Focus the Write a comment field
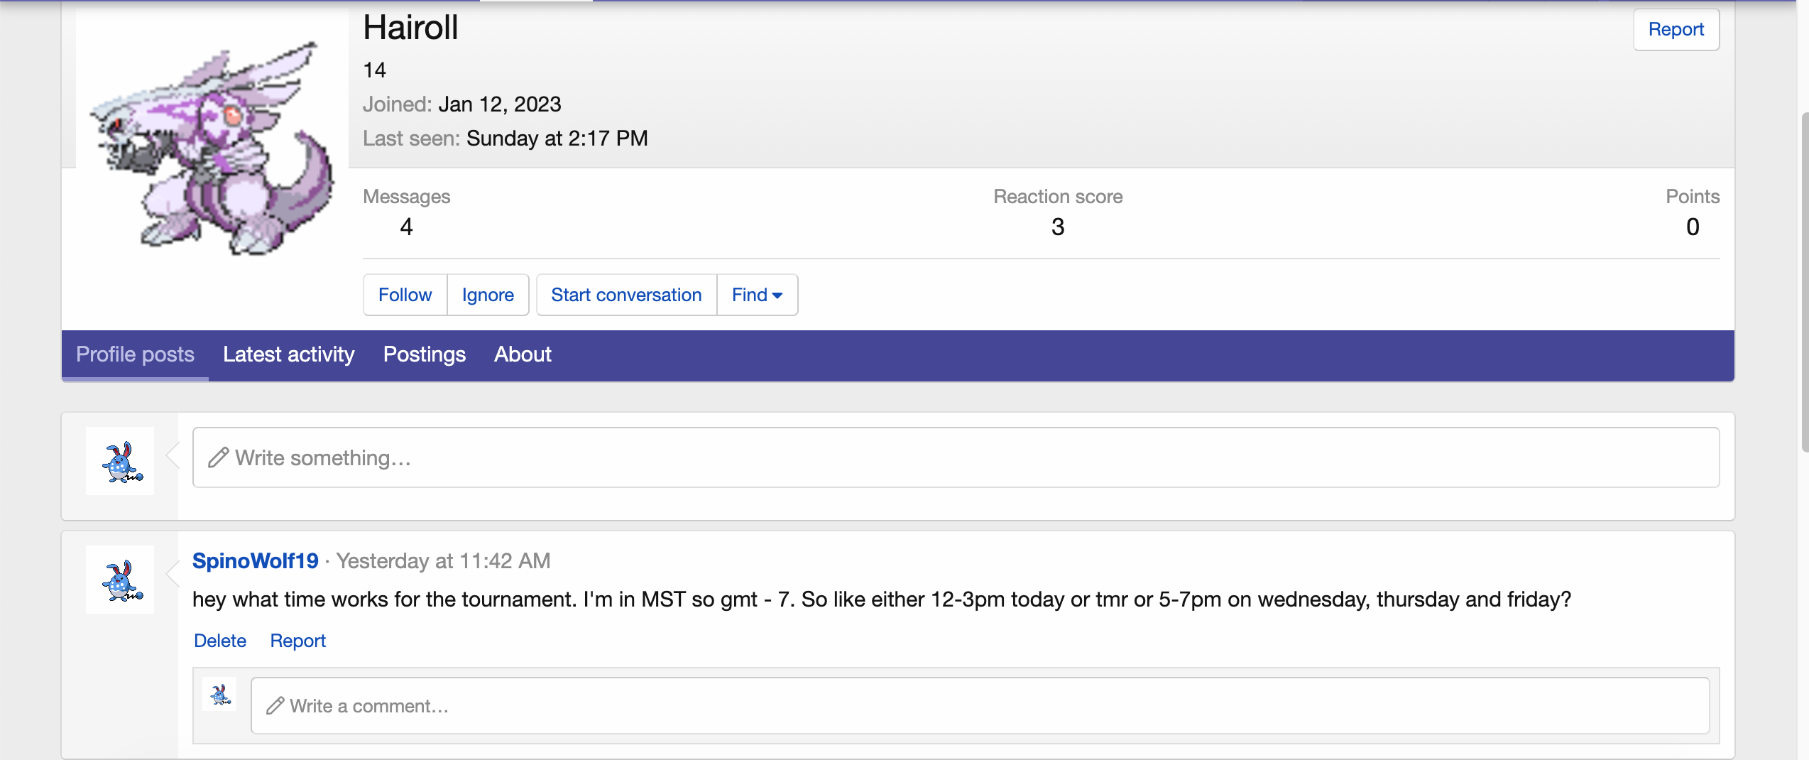Viewport: 1809px width, 760px height. (980, 705)
